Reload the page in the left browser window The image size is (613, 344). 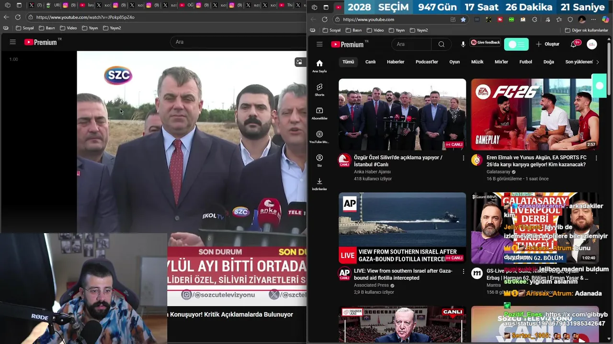pyautogui.click(x=18, y=17)
